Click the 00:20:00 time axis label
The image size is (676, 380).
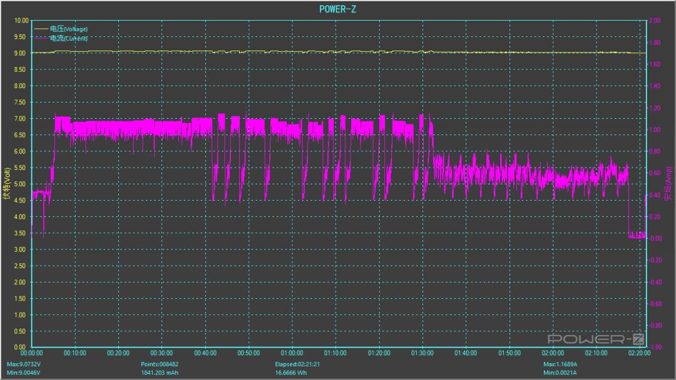[x=118, y=353]
